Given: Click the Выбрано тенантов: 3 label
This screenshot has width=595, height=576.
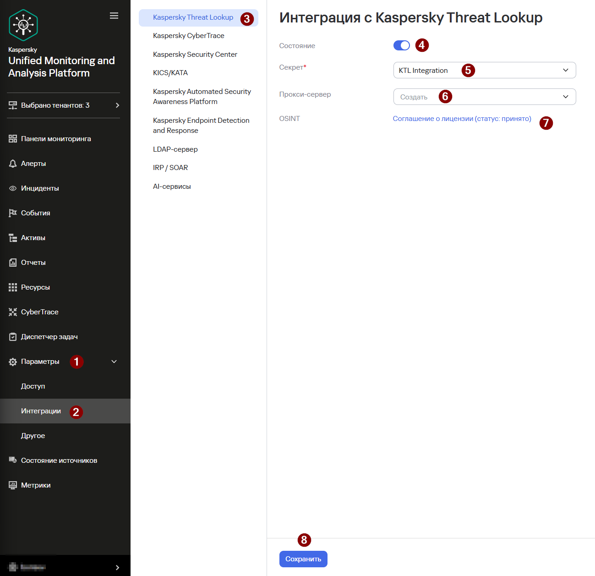Looking at the screenshot, I should coord(55,105).
